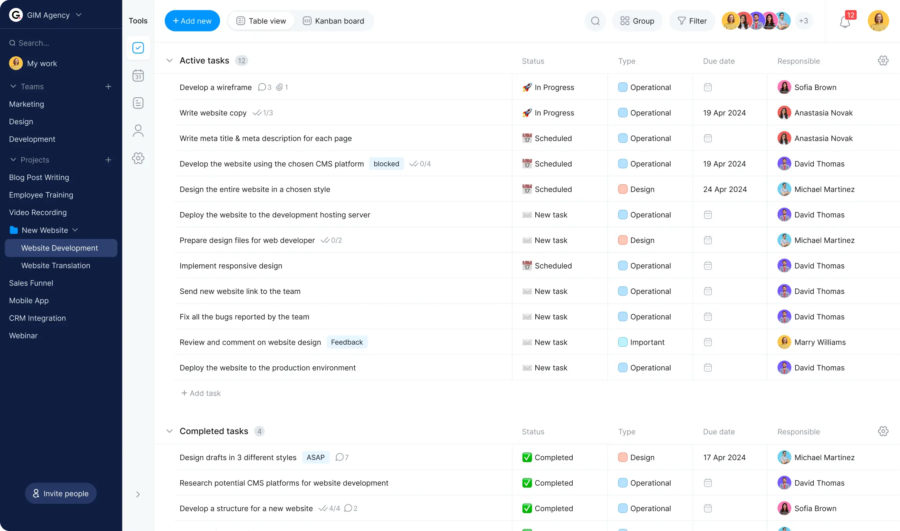Image resolution: width=900 pixels, height=531 pixels.
Task: Open the Tasks tool icon
Action: click(x=138, y=48)
